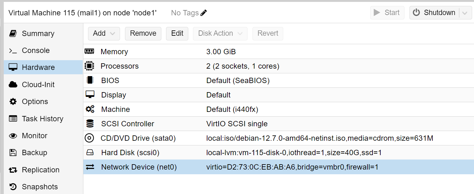Viewport: 474px width, 194px height.
Task: Select the Network Device (net0) row
Action: click(x=219, y=167)
